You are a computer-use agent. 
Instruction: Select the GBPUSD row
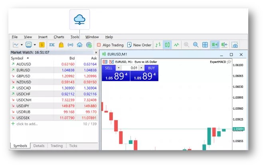pos(54,76)
